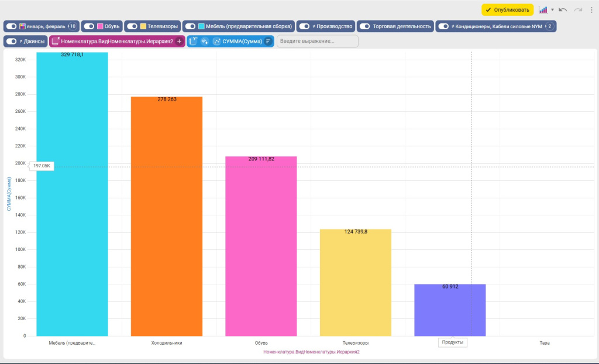Open the three-dot more options menu
The height and width of the screenshot is (364, 599).
(x=591, y=10)
